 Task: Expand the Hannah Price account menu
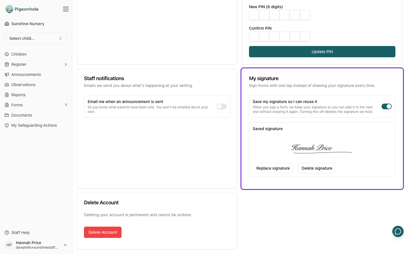point(65,245)
